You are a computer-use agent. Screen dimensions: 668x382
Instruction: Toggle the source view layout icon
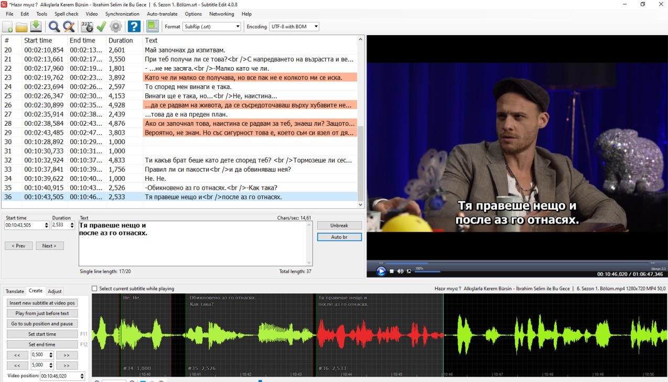(152, 26)
